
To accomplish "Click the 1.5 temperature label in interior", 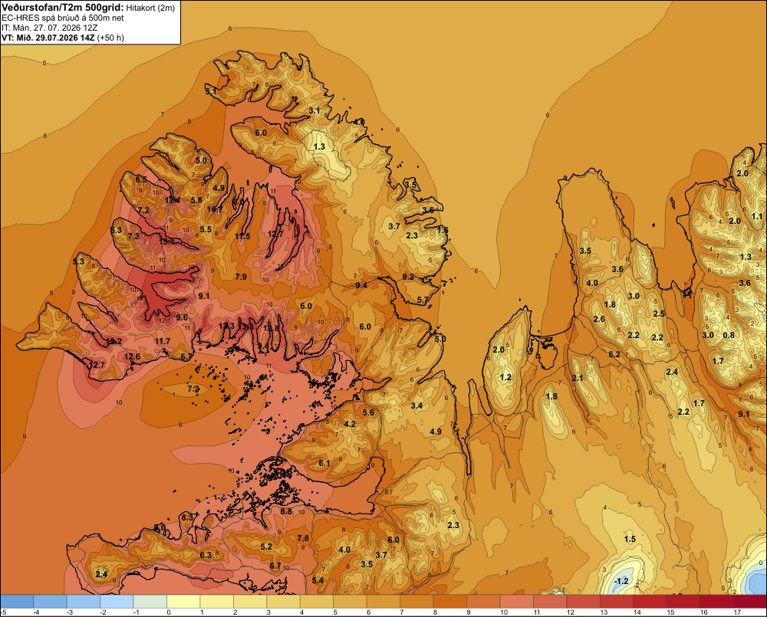I will (x=630, y=539).
